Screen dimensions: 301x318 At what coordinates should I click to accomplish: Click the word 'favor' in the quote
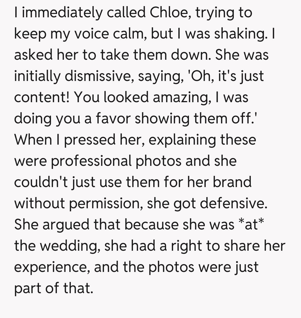point(113,119)
